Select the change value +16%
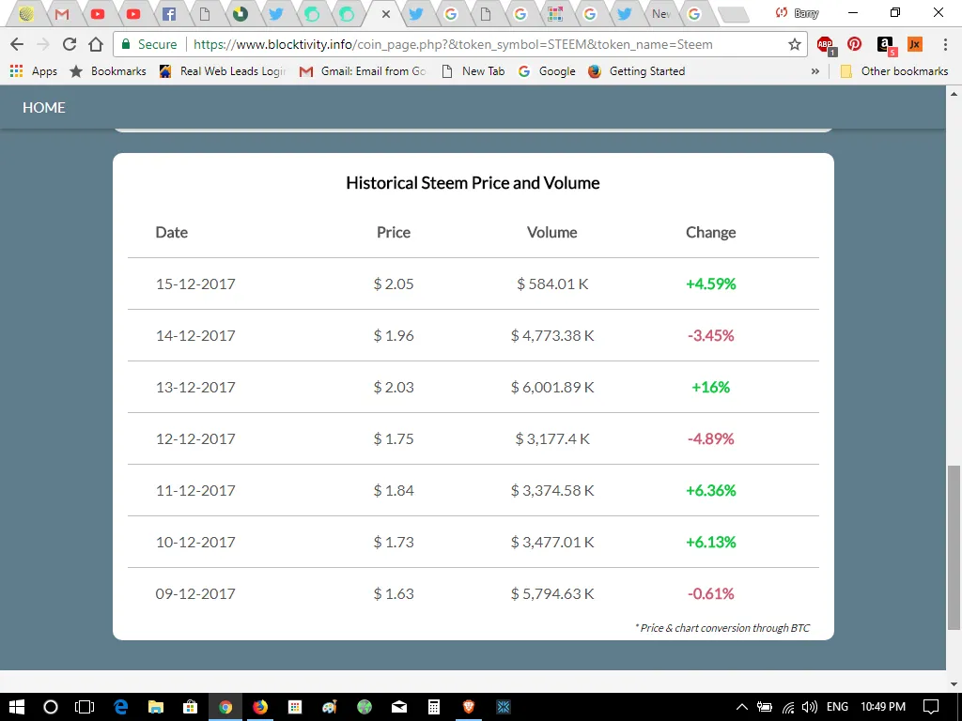 [710, 387]
